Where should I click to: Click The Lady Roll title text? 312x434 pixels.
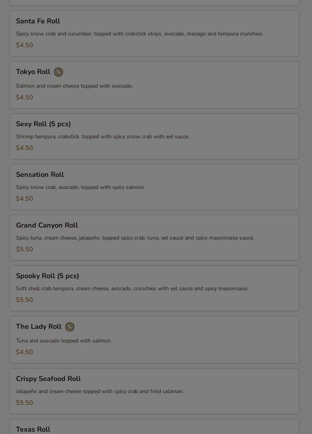(39, 326)
